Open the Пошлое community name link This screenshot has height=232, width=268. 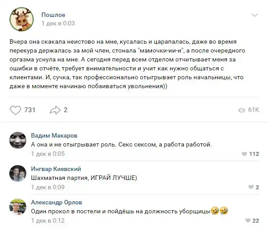pyautogui.click(x=53, y=15)
